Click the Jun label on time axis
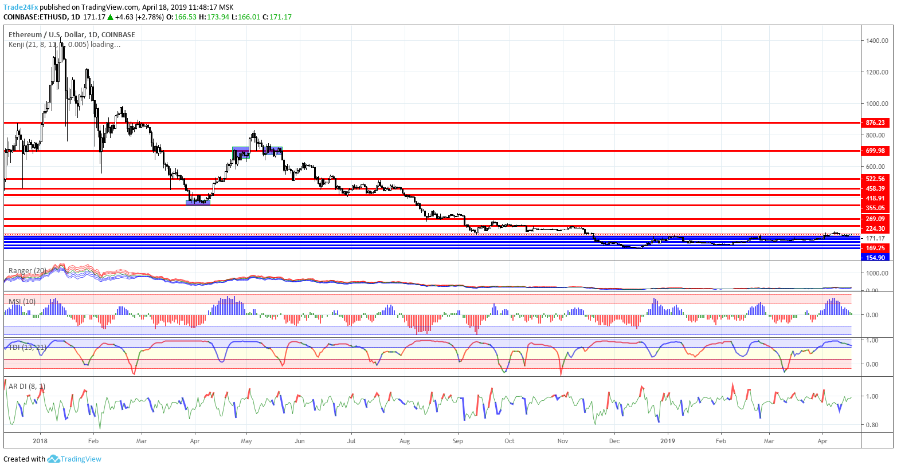The height and width of the screenshot is (469, 897). click(299, 441)
